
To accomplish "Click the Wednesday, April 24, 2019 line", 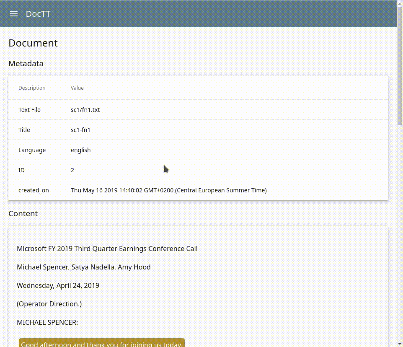I will click(x=58, y=285).
